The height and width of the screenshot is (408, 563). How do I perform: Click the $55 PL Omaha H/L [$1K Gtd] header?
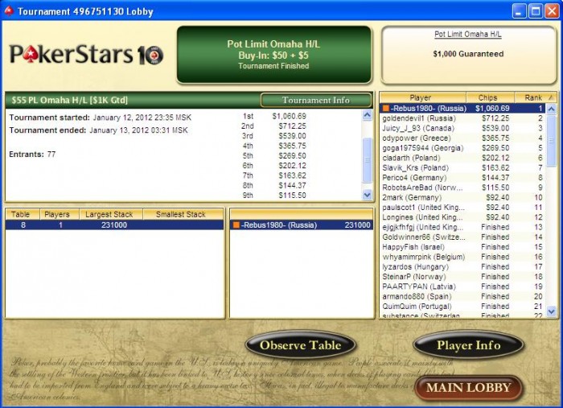point(69,101)
